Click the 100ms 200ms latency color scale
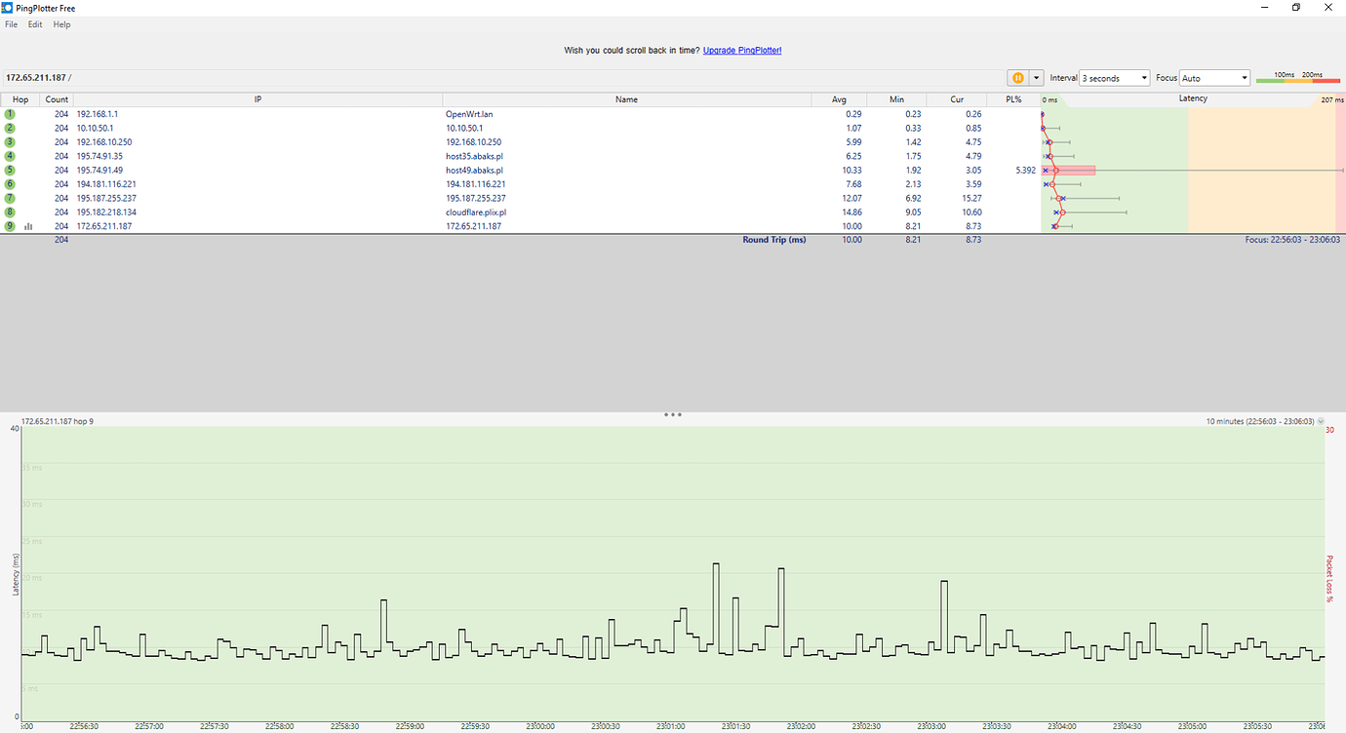Image resolution: width=1346 pixels, height=733 pixels. tap(1298, 77)
